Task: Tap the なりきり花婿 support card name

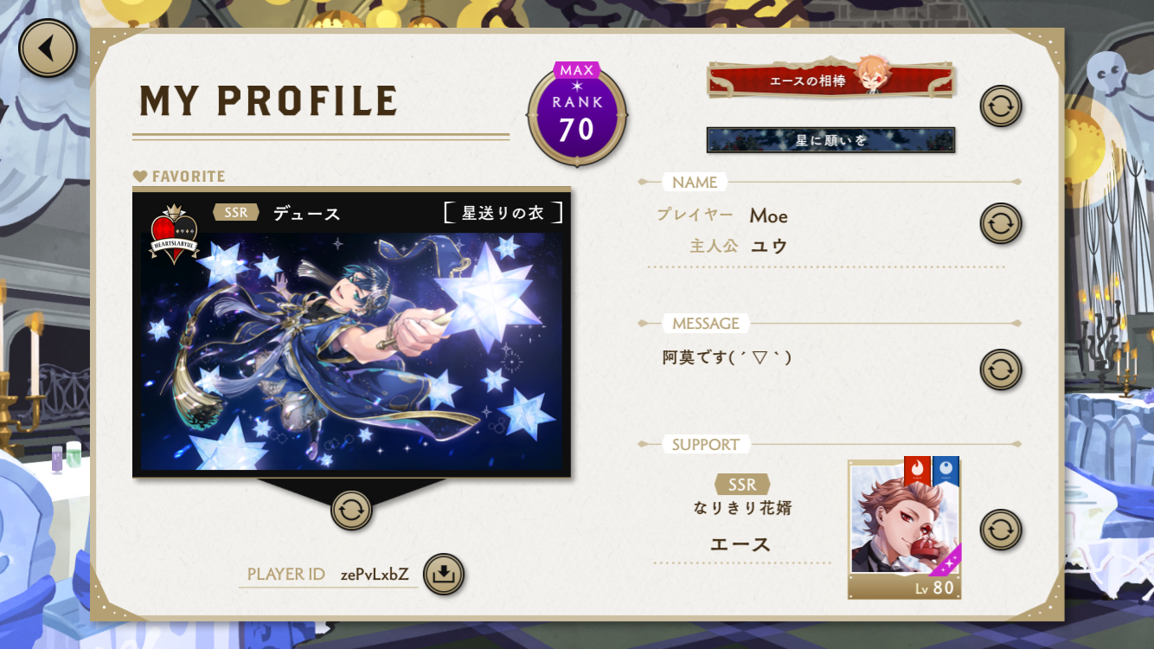Action: (742, 508)
